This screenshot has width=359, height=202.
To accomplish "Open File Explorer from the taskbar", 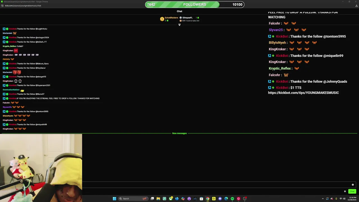I will (158, 199).
